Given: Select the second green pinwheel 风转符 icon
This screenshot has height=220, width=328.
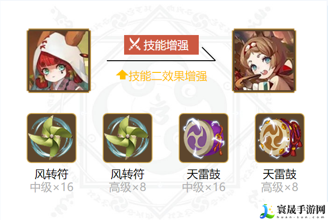Looking at the screenshot, I should [127, 138].
